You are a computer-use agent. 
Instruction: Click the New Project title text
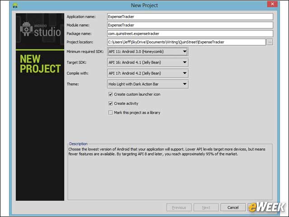pyautogui.click(x=144, y=5)
